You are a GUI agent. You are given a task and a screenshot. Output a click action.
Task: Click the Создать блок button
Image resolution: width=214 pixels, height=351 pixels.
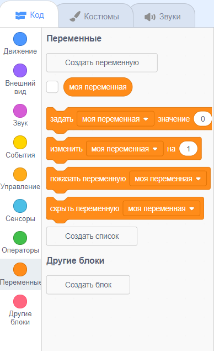[x=88, y=285]
